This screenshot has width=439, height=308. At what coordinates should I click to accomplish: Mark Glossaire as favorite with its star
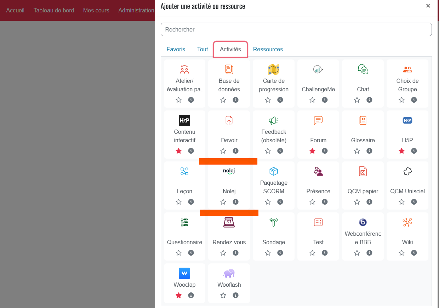pos(357,151)
